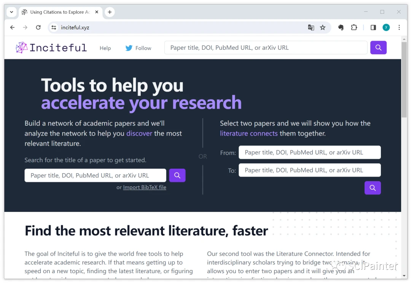
Task: Click the Twitter bird icon next to Follow
Action: click(x=129, y=48)
